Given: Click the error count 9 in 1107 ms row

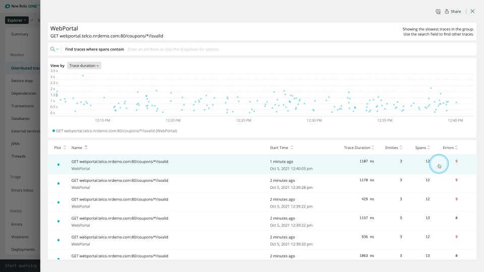Looking at the screenshot, I should pos(456,161).
